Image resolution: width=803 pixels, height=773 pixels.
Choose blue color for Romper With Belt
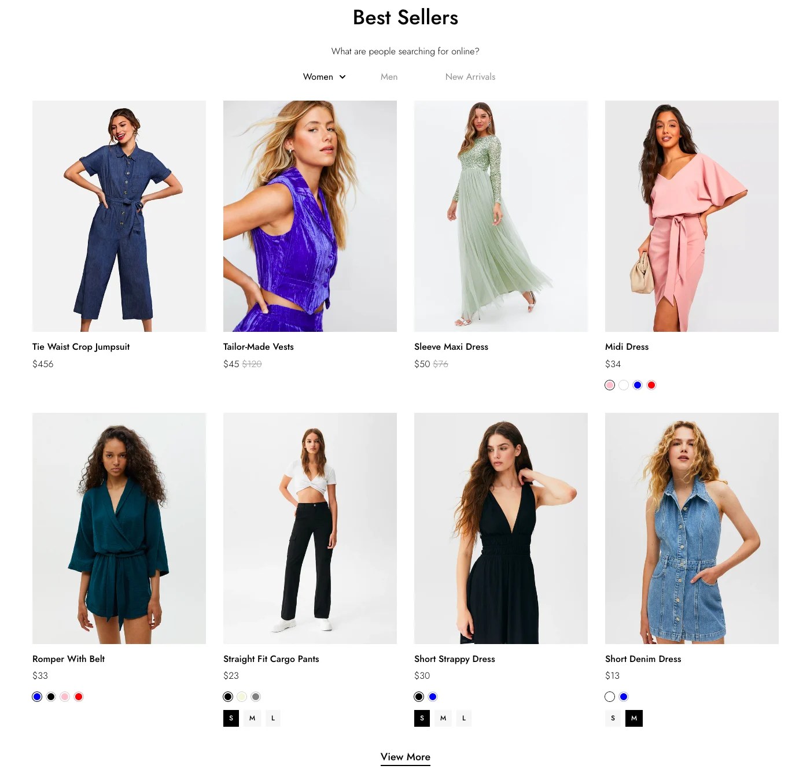37,697
